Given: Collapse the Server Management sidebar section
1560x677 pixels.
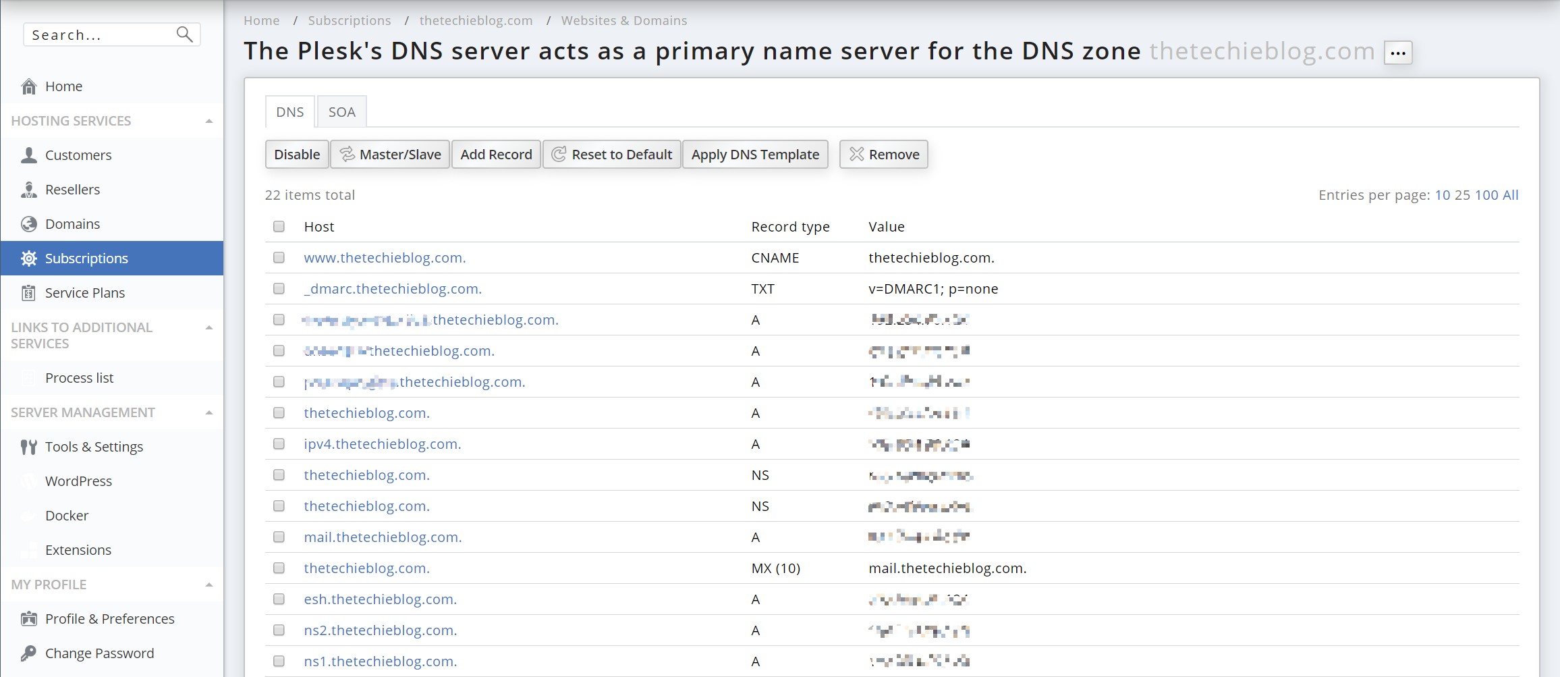Looking at the screenshot, I should (x=209, y=412).
